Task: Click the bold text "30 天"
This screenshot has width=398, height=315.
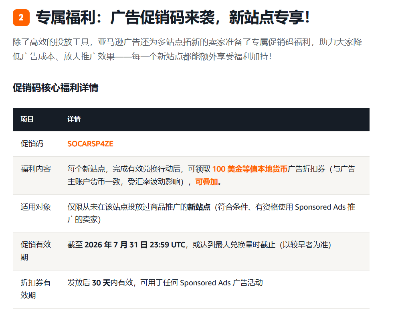Action: [x=101, y=283]
